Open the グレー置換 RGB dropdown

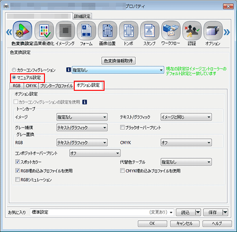[x=82, y=143]
